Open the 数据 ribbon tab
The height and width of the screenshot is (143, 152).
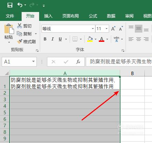111,16
